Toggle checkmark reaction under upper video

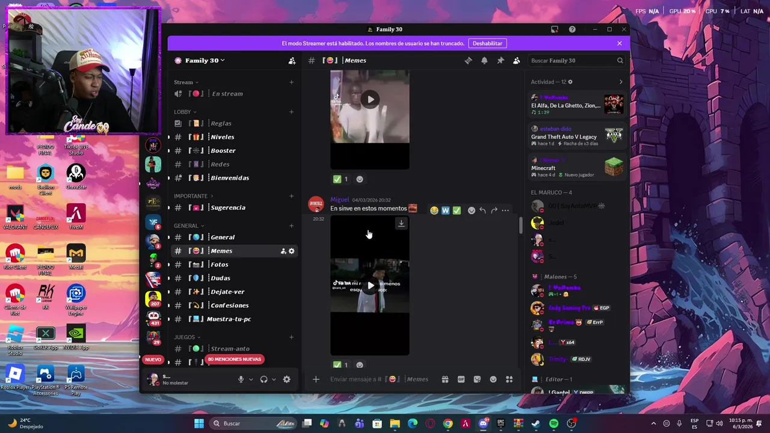340,179
